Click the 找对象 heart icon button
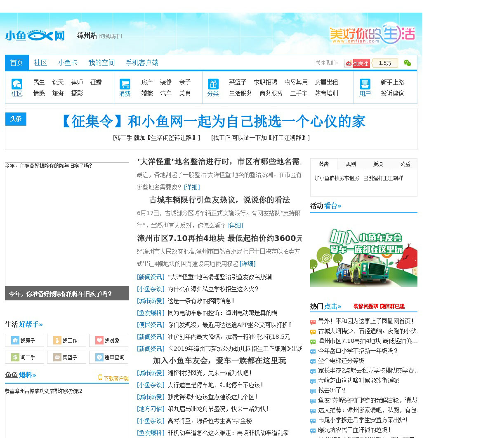The width and height of the screenshot is (495, 438). pyautogui.click(x=108, y=340)
